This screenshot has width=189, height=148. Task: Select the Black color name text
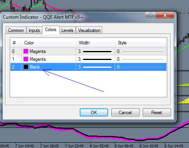coord(35,67)
